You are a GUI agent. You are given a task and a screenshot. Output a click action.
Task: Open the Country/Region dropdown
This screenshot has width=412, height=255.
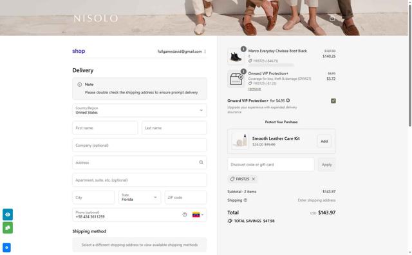click(x=140, y=110)
